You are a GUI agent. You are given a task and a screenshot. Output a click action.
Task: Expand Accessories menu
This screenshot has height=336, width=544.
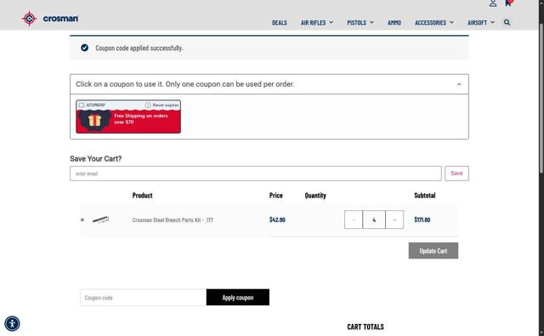434,23
